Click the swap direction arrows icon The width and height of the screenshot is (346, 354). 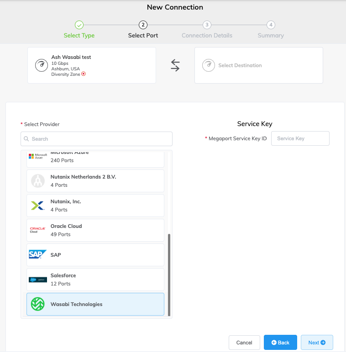pos(175,65)
